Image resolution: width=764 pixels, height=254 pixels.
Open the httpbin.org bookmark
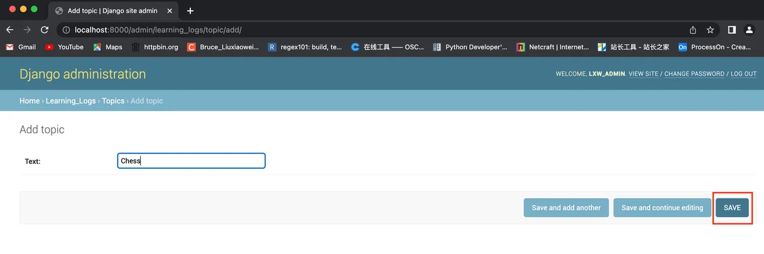pyautogui.click(x=155, y=47)
